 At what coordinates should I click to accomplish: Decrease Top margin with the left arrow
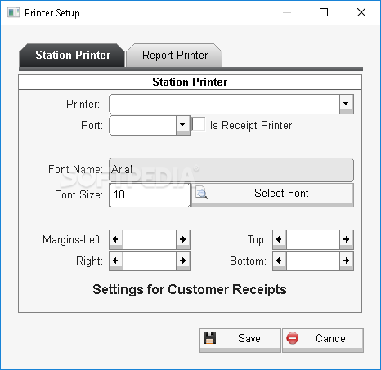coord(280,239)
